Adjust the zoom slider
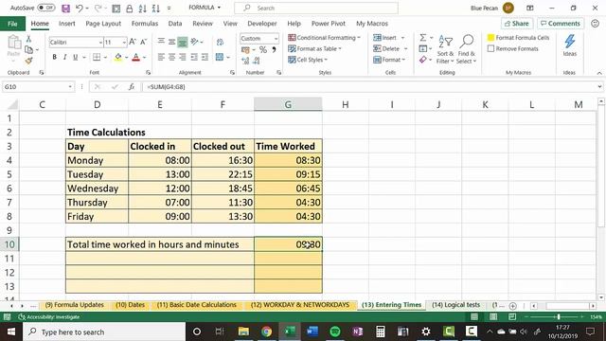Viewport: 606px width, 341px height. click(x=559, y=317)
